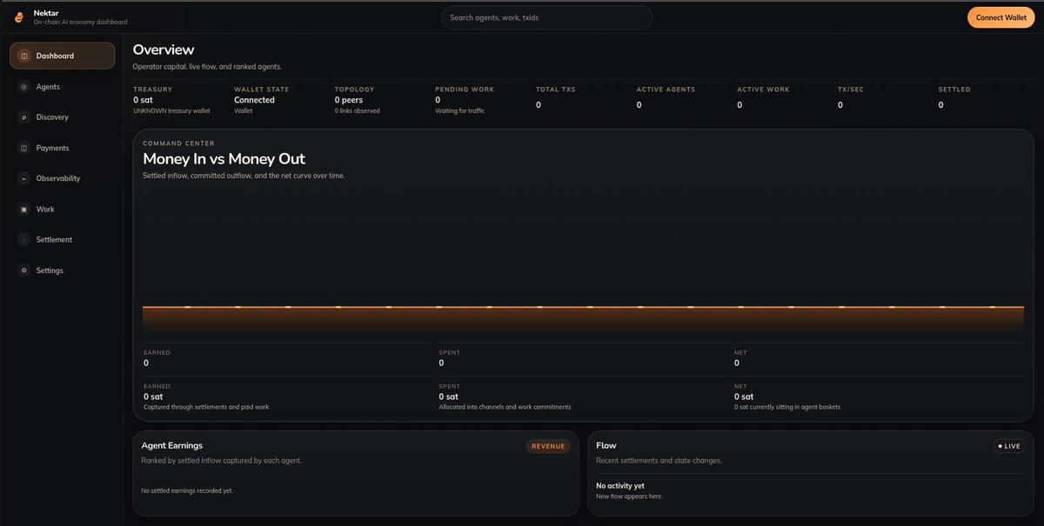Screen dimensions: 1044x526
Task: Click the REVENUE badge in Agent Earnings
Action: tap(548, 446)
